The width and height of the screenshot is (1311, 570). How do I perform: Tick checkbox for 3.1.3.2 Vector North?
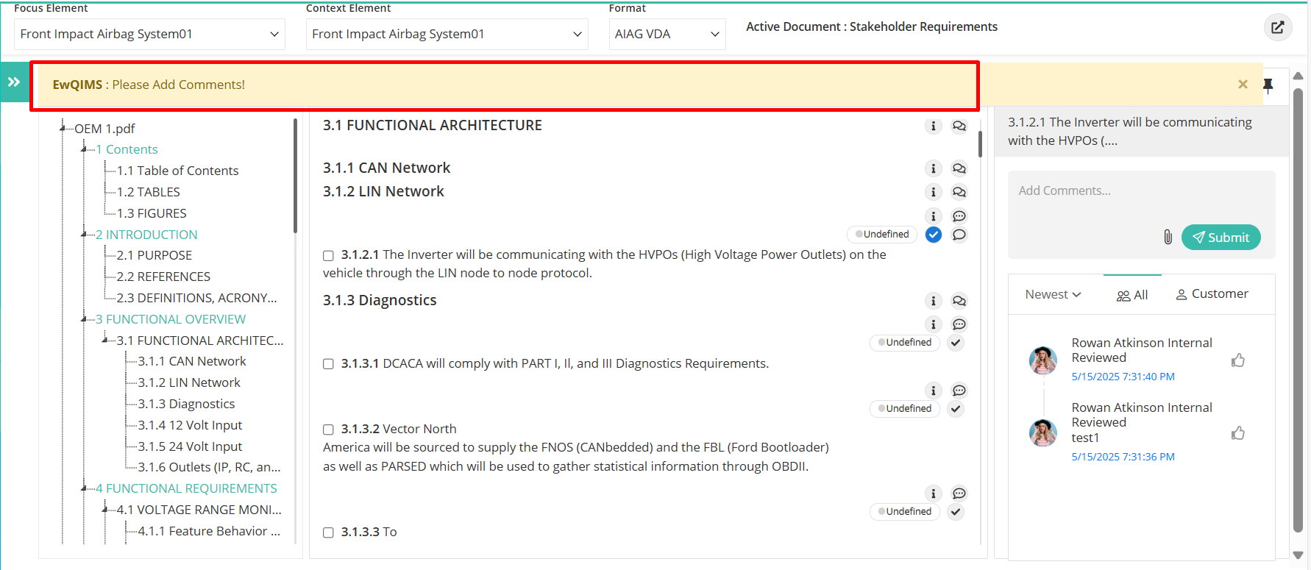pyautogui.click(x=328, y=430)
